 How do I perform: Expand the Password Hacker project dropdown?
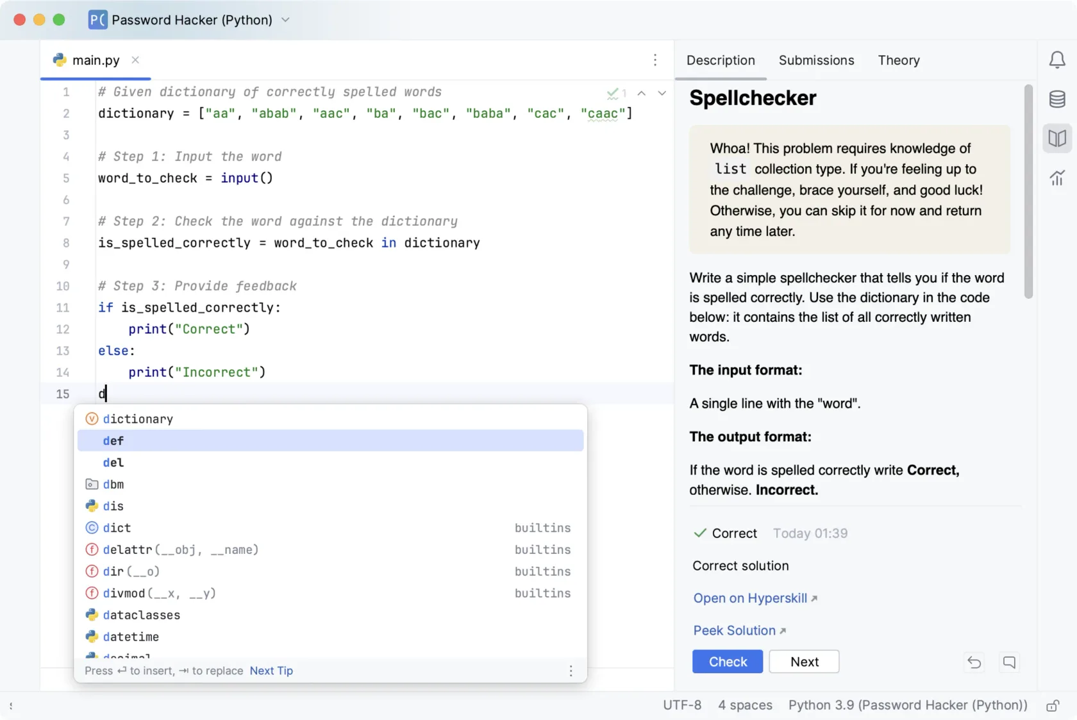(285, 20)
